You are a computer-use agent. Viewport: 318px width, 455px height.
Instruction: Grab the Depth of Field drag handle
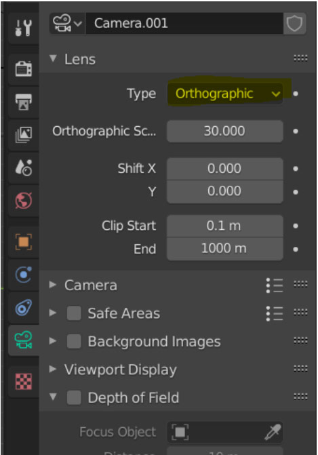click(300, 397)
